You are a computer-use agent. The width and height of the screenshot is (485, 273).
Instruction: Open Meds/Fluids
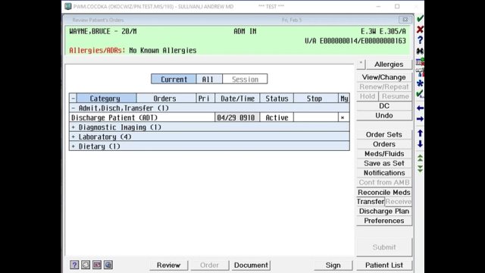[384, 154]
